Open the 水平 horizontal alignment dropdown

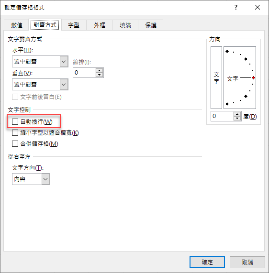coord(40,62)
